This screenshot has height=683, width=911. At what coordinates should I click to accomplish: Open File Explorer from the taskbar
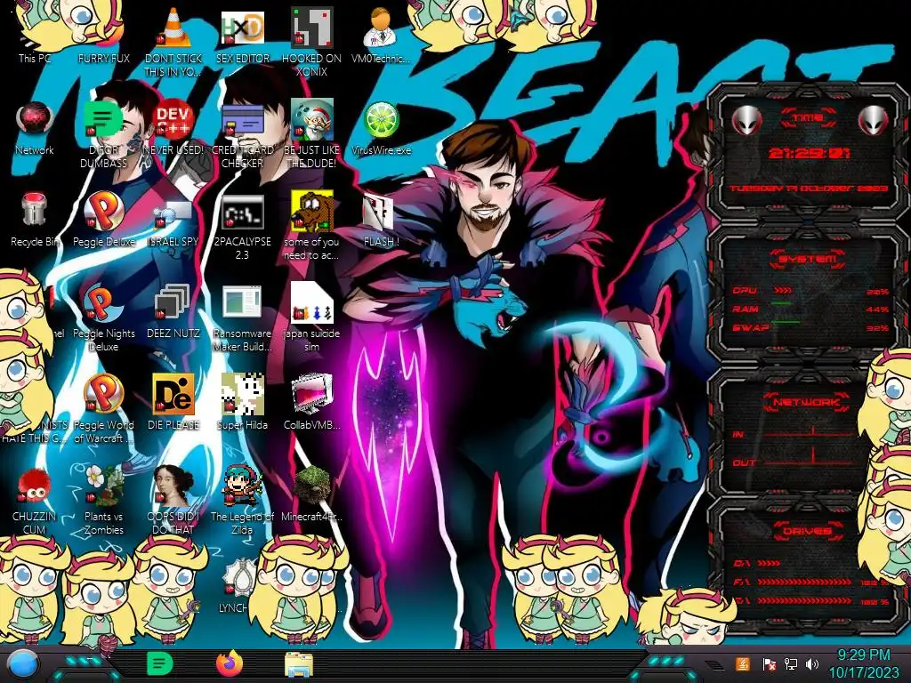pyautogui.click(x=299, y=664)
